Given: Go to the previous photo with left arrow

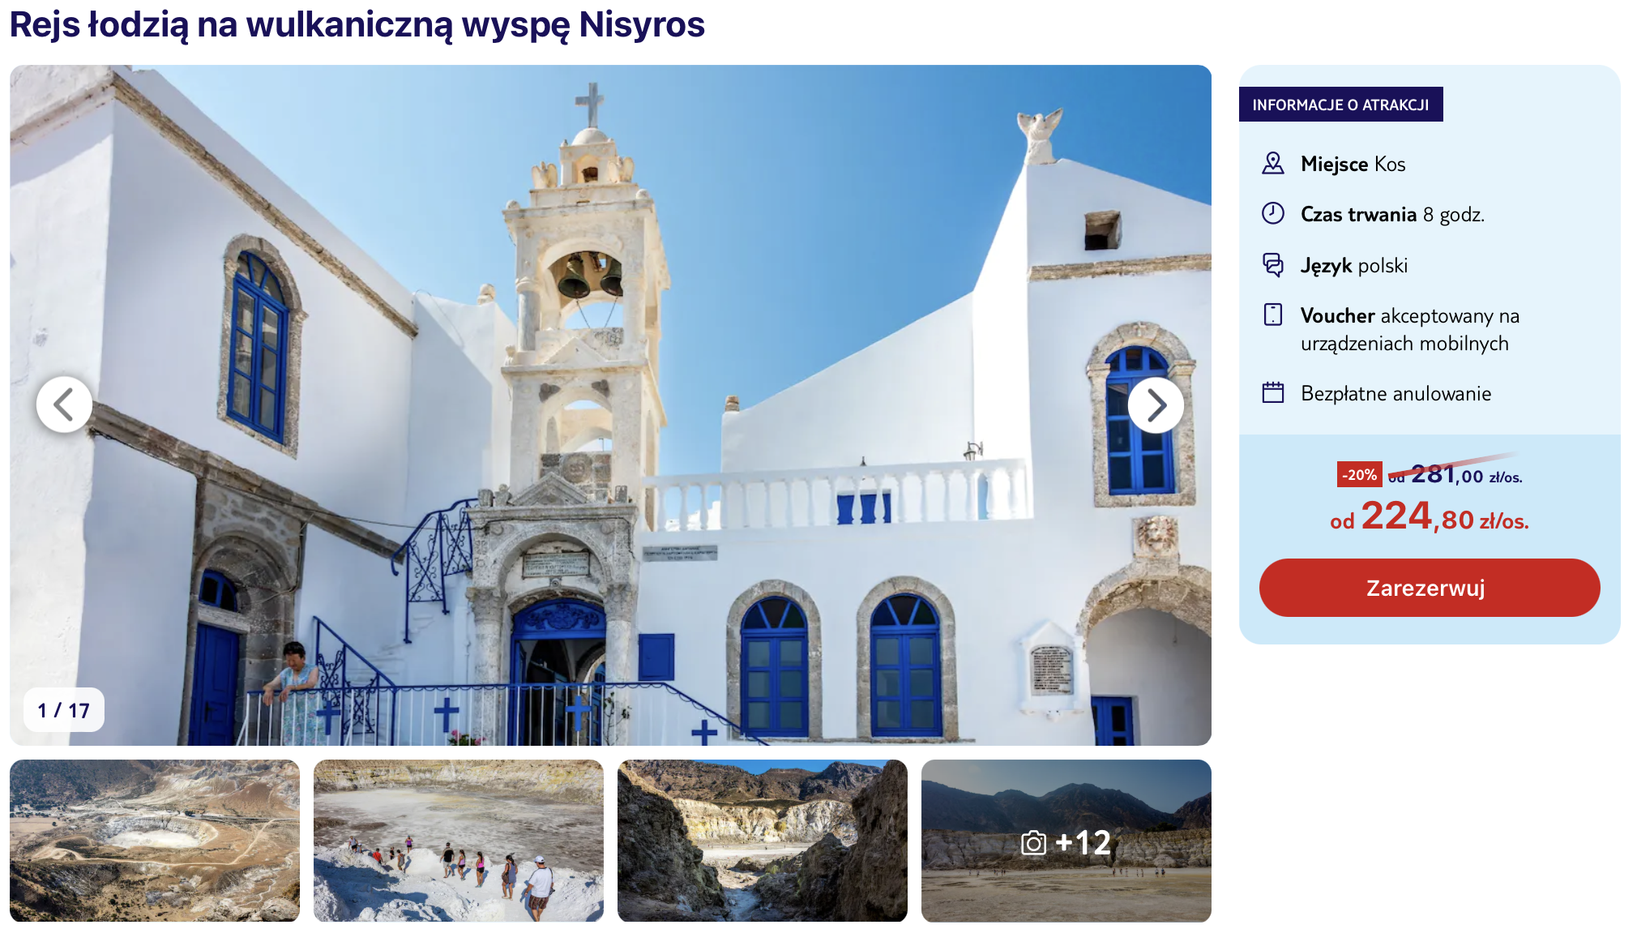Looking at the screenshot, I should point(64,405).
